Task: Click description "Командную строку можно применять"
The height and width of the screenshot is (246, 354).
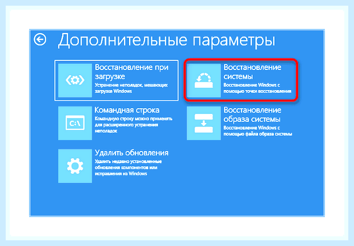Action: coord(134,118)
